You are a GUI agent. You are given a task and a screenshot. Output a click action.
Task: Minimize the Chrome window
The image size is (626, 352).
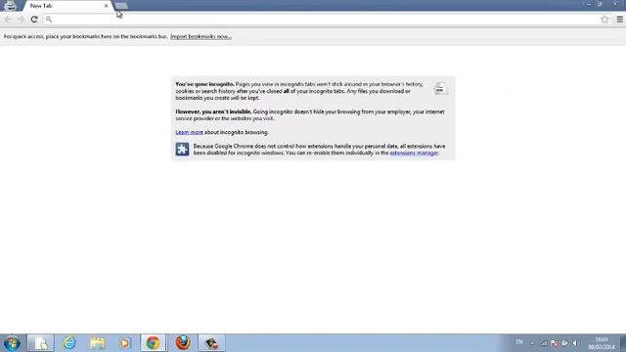coord(589,4)
